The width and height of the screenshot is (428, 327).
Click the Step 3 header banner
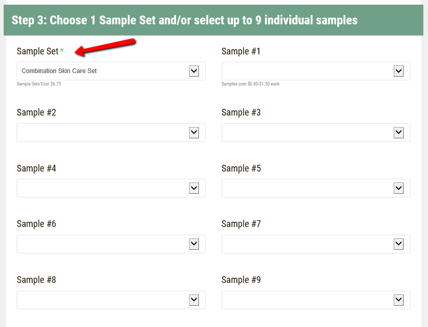coord(213,20)
